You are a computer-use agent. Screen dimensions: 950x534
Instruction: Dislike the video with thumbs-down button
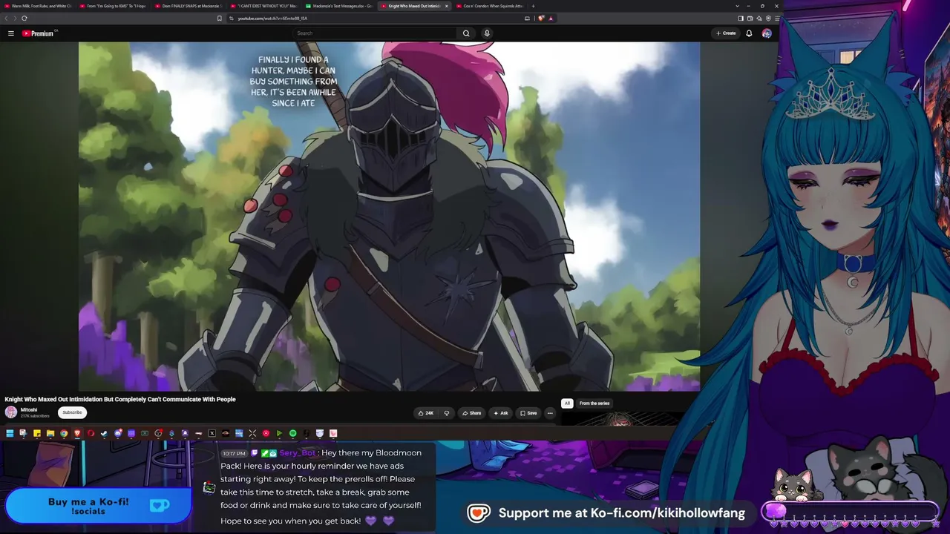point(446,413)
